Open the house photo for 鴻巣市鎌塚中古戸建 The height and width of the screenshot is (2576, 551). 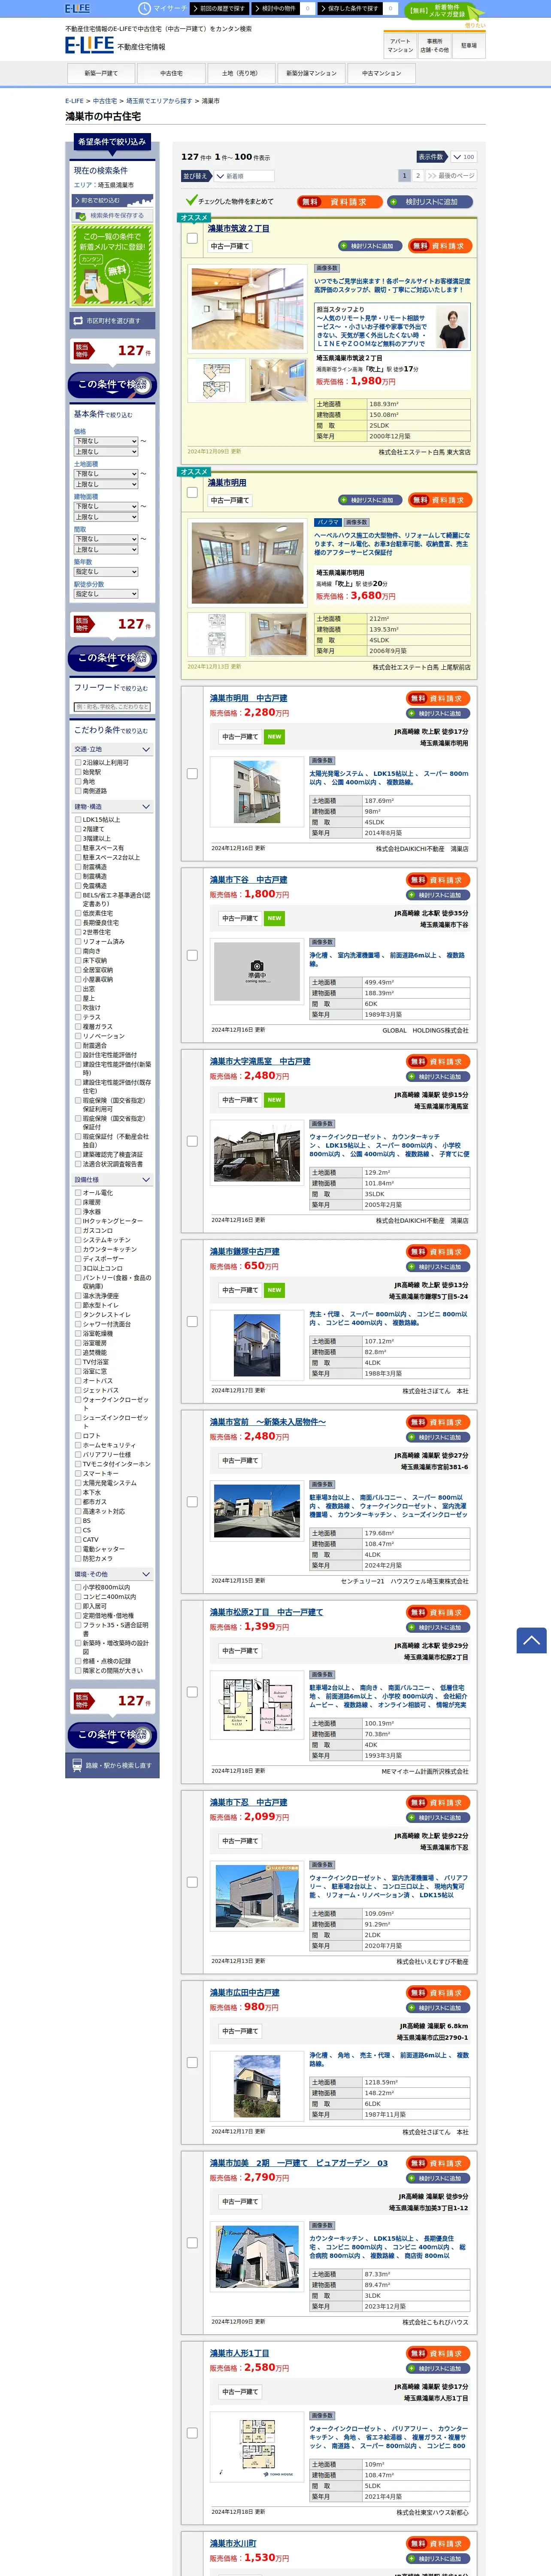pos(257,1346)
